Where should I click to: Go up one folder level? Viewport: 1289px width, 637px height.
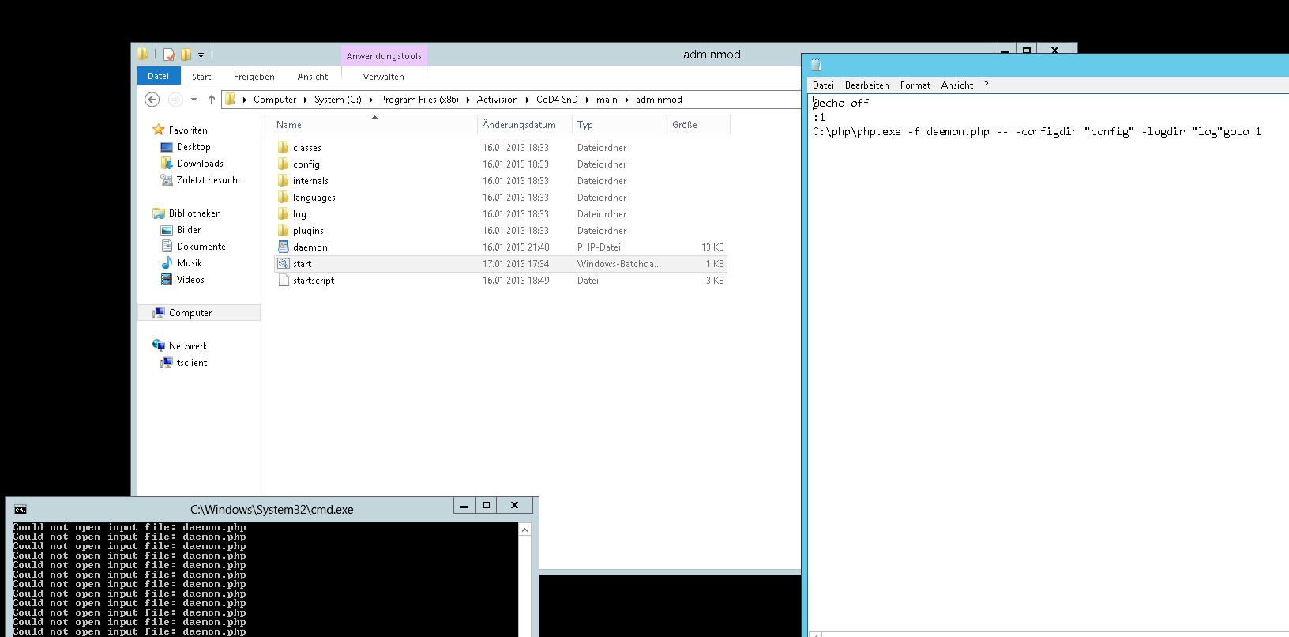click(x=211, y=100)
